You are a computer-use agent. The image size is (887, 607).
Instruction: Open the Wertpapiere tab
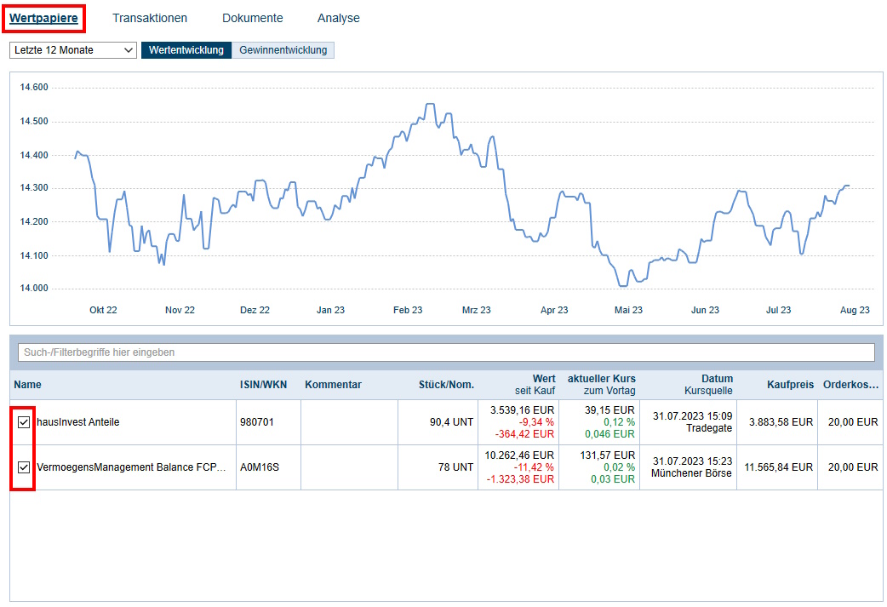pos(43,18)
